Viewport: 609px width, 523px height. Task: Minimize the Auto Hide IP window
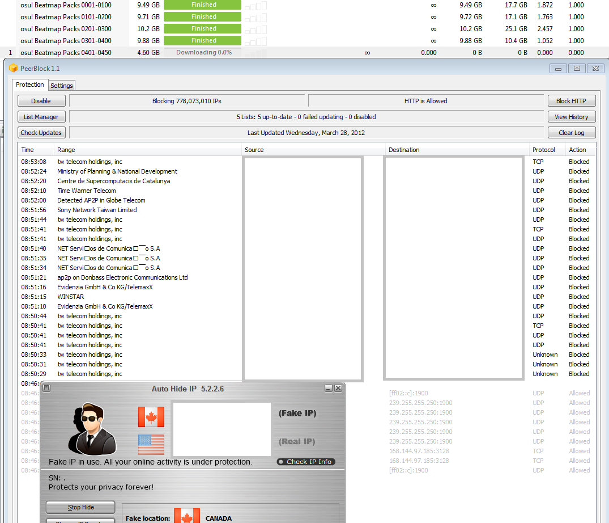pyautogui.click(x=329, y=388)
